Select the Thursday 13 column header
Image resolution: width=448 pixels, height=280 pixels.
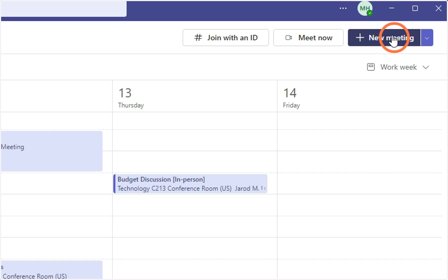click(195, 96)
